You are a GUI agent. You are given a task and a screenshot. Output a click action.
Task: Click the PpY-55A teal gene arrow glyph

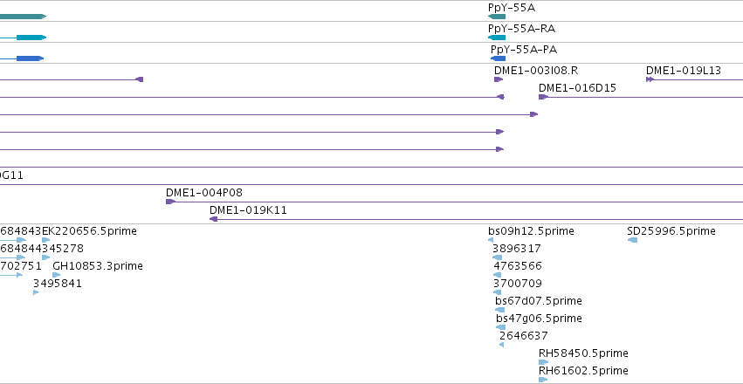coord(497,17)
